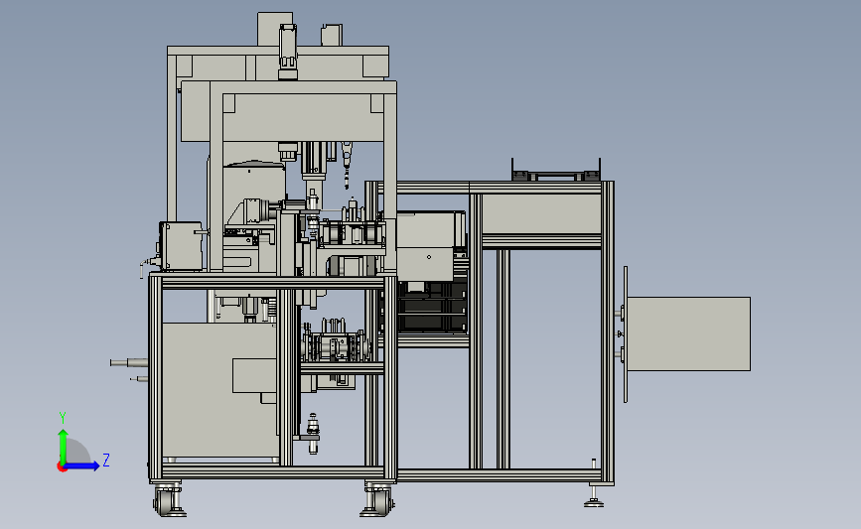Select the large cabinet panel in the lower-left frame
The width and height of the screenshot is (861, 529).
(x=219, y=390)
